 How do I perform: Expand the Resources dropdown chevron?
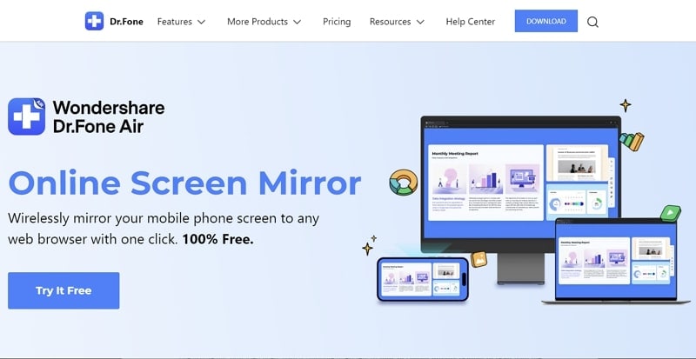(x=420, y=22)
